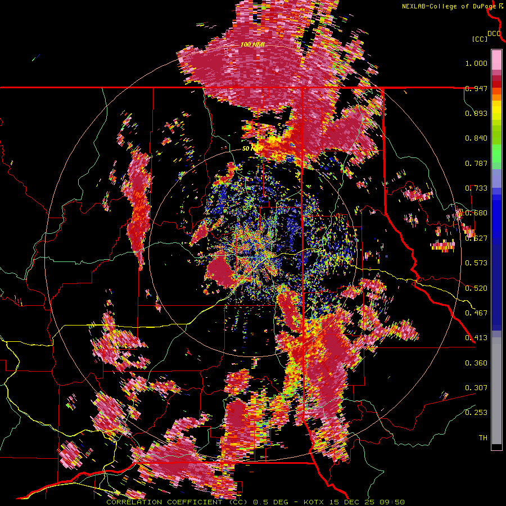Select the 0.413 scale value
Image resolution: width=506 pixels, height=506 pixels.
pos(476,338)
